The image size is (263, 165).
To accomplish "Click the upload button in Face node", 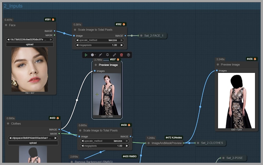I will (x=30, y=45).
